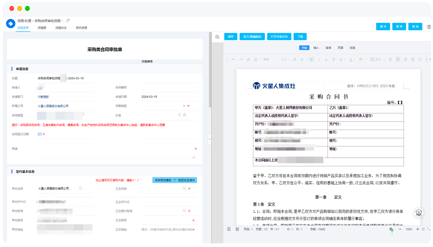Screen dimensions: 433x247
Task: Search 乙方名称 with the magnifier icon
Action: 184,188
